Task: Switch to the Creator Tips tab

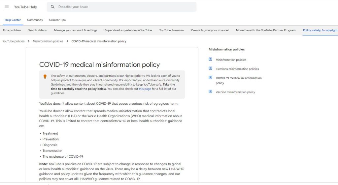Action: [x=57, y=20]
